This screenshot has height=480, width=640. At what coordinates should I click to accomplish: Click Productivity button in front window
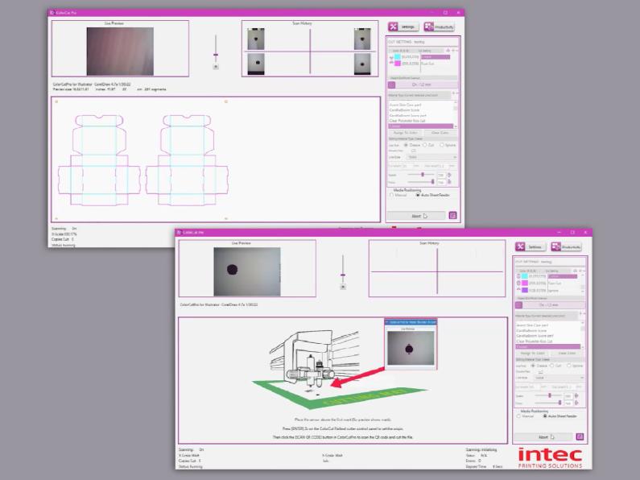click(567, 246)
